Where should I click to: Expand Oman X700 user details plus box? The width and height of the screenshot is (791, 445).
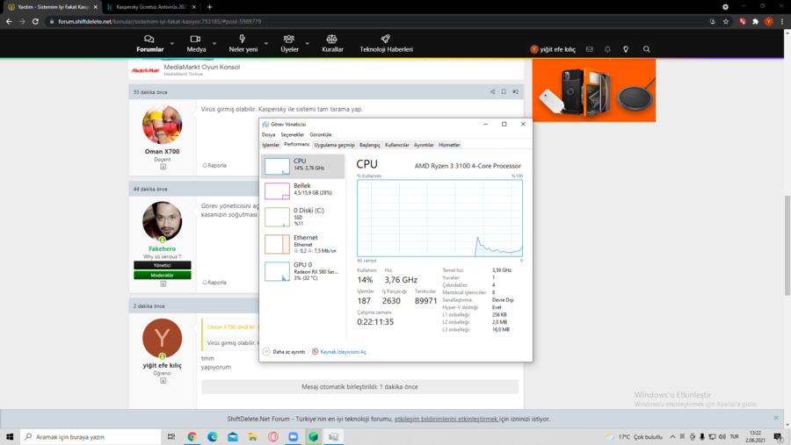163,167
